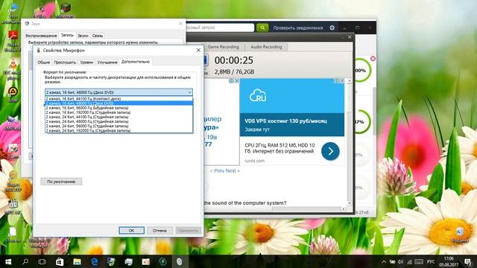The image size is (477, 268).
Task: Open the Windows Start menu
Action: (8, 261)
